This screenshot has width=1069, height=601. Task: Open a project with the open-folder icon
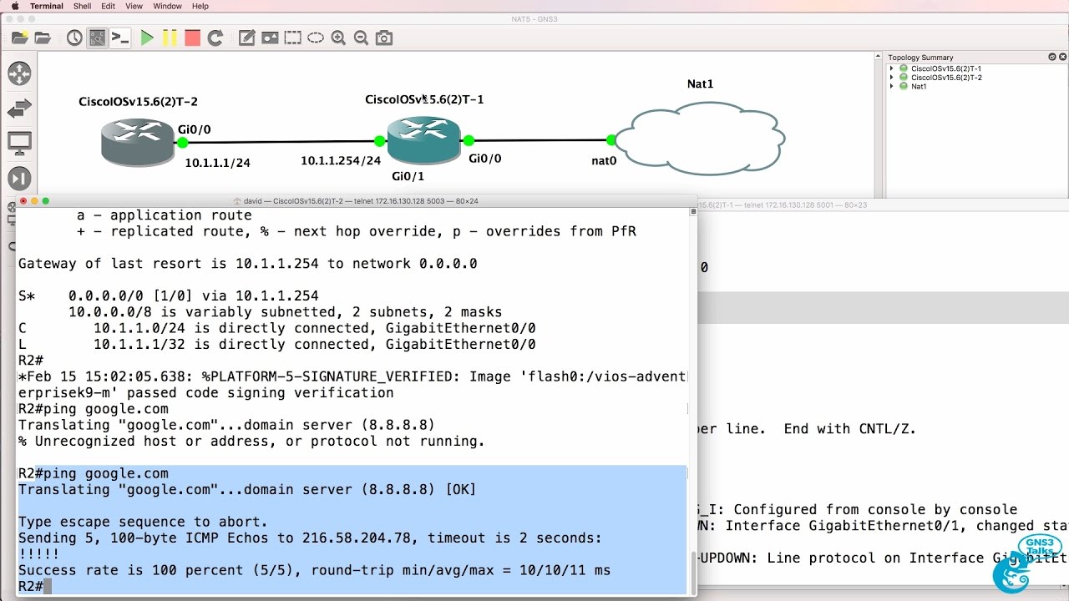click(x=43, y=38)
